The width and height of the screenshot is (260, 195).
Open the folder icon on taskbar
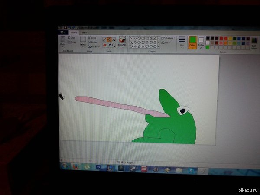(x=179, y=170)
